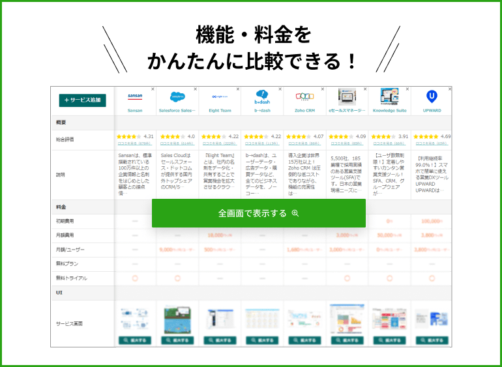The image size is (502, 367).
Task: Click the 全画面で表示する button
Action: point(259,213)
